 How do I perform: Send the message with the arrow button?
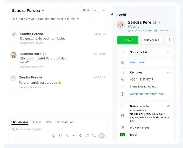(x=102, y=136)
